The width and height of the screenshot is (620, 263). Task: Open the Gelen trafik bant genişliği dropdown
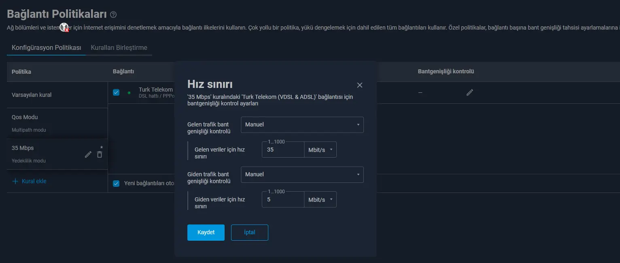302,125
